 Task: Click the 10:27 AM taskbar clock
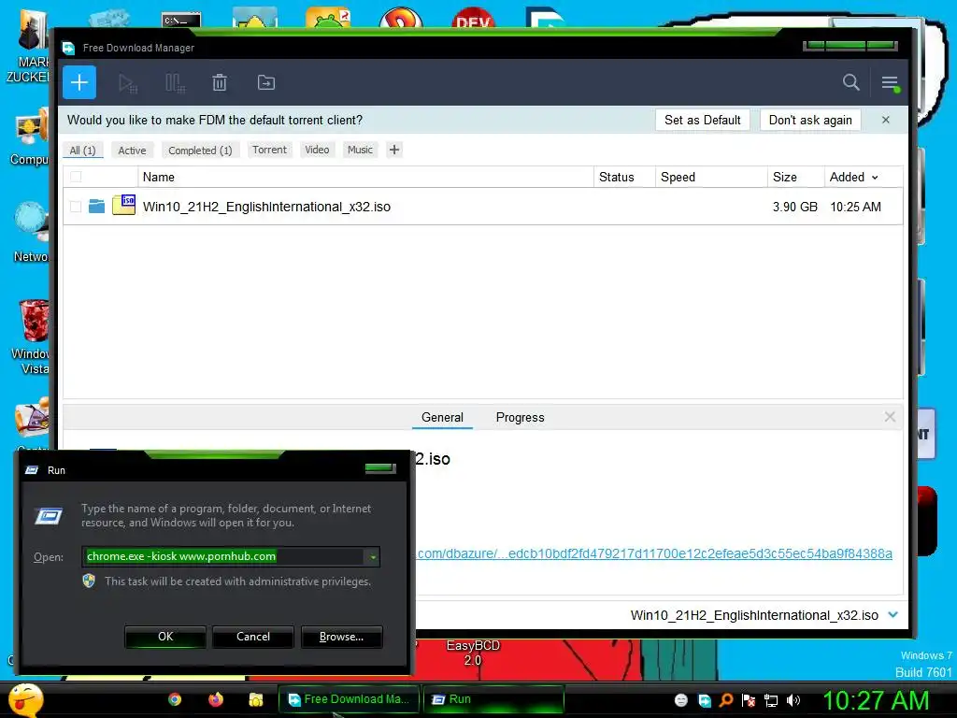pos(876,700)
